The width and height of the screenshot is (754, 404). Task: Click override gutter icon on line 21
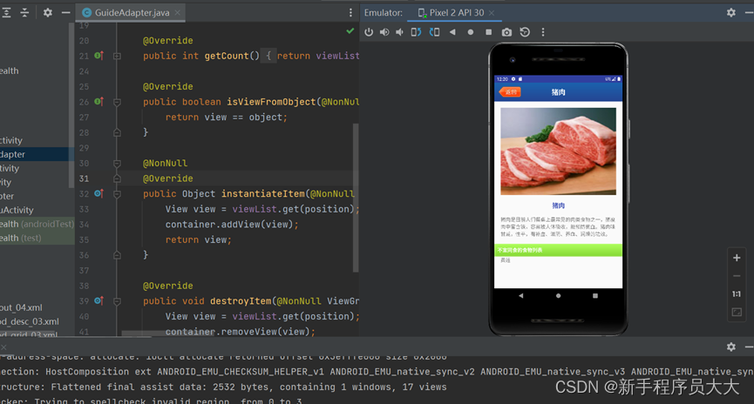[98, 56]
